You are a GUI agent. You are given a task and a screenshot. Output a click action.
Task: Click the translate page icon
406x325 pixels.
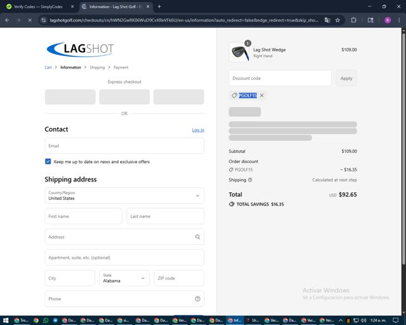coord(327,20)
